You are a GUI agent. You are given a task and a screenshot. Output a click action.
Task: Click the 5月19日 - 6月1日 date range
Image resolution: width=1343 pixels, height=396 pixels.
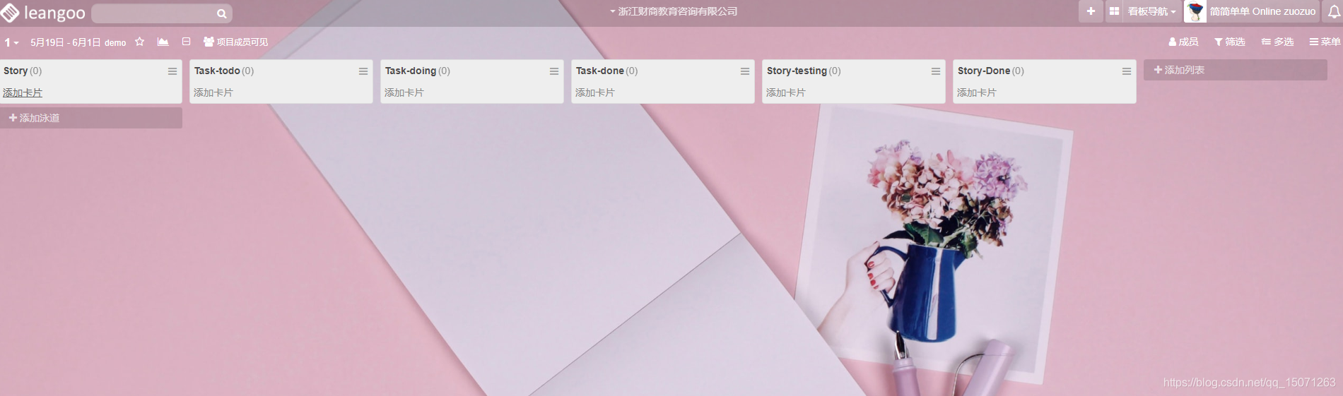(x=66, y=42)
